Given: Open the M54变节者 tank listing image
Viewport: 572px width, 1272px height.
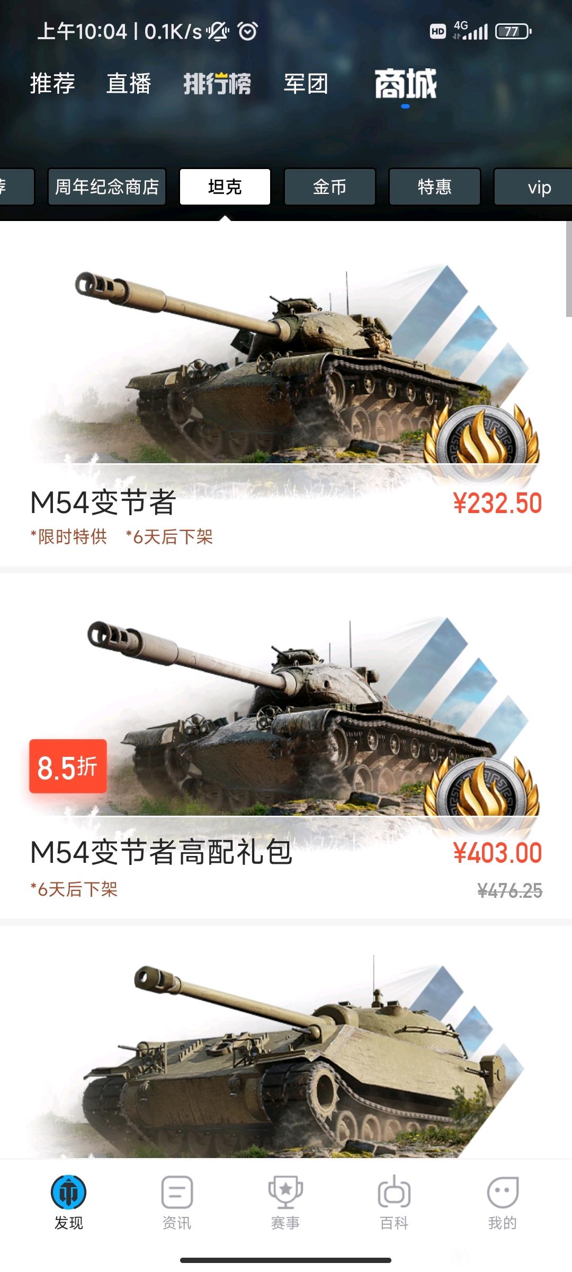Looking at the screenshot, I should [286, 366].
